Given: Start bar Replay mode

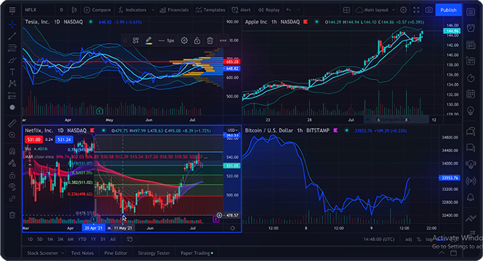Looking at the screenshot, I should tap(269, 10).
